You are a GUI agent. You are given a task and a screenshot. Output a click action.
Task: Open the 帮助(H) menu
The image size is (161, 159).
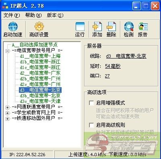[x=33, y=15]
